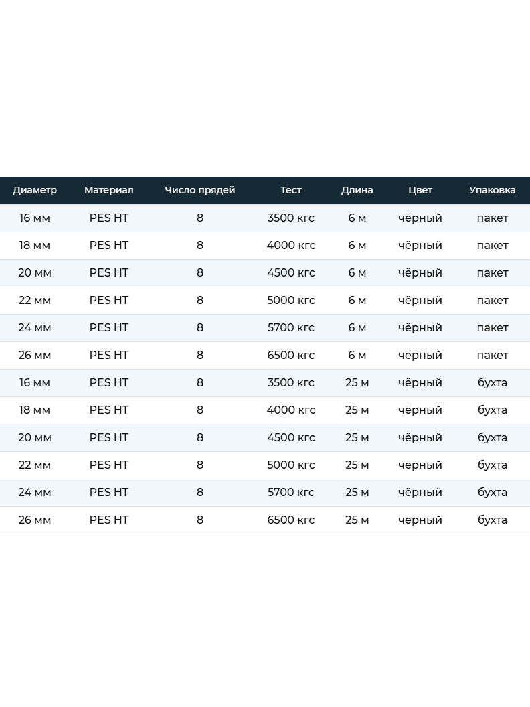Click 4500 кгс in the 6 м row

click(x=290, y=273)
